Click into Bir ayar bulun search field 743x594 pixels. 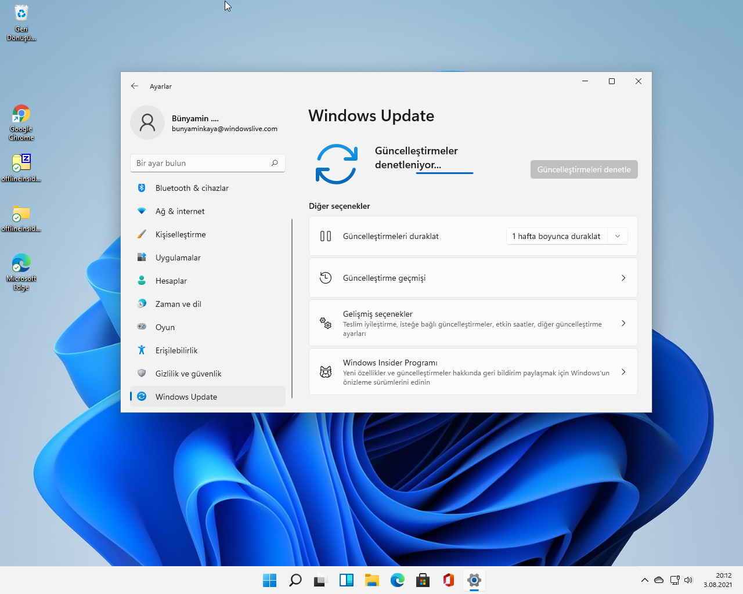208,163
